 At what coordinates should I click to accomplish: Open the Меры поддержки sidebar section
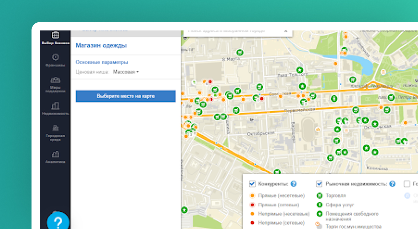click(55, 85)
